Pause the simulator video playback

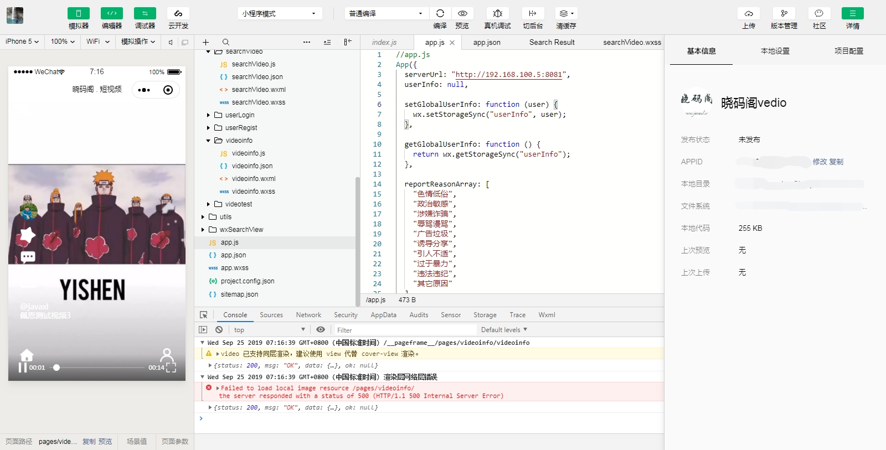coord(23,368)
